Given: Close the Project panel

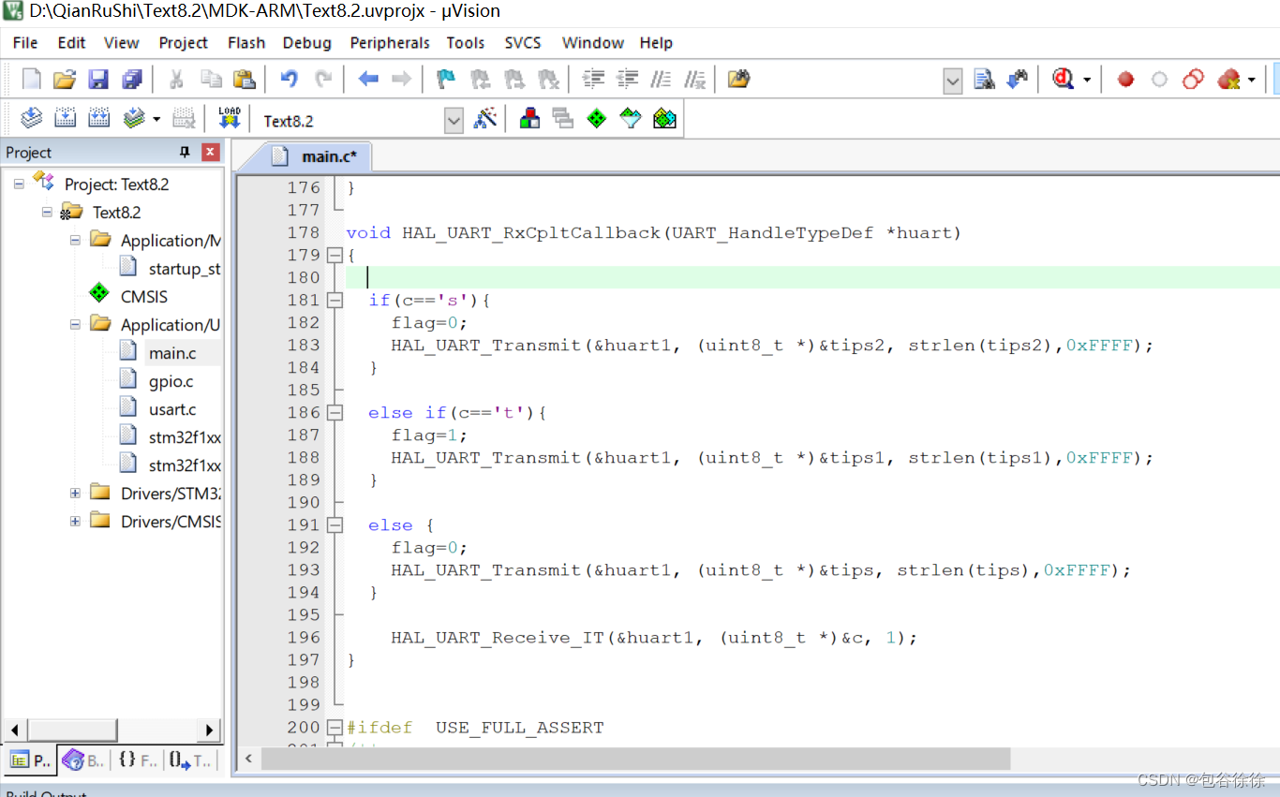Looking at the screenshot, I should coord(209,151).
